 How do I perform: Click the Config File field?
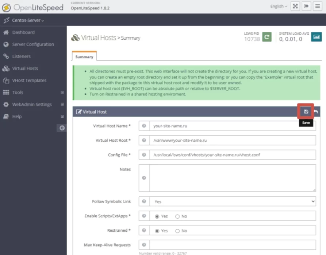(x=233, y=155)
